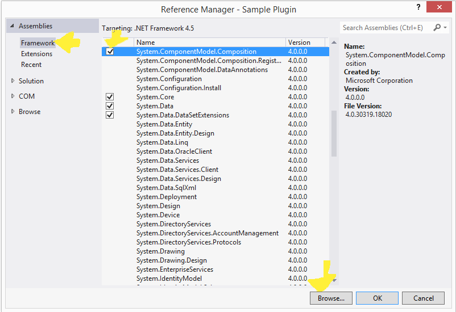
Task: Select the Recent category
Action: click(x=31, y=65)
